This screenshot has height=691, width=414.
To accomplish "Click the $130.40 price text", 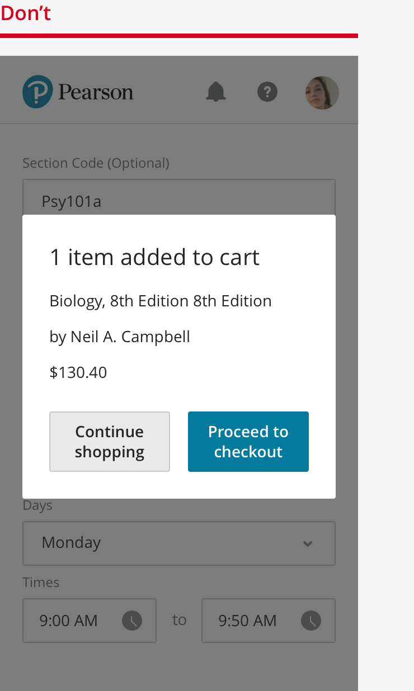I will click(x=78, y=372).
